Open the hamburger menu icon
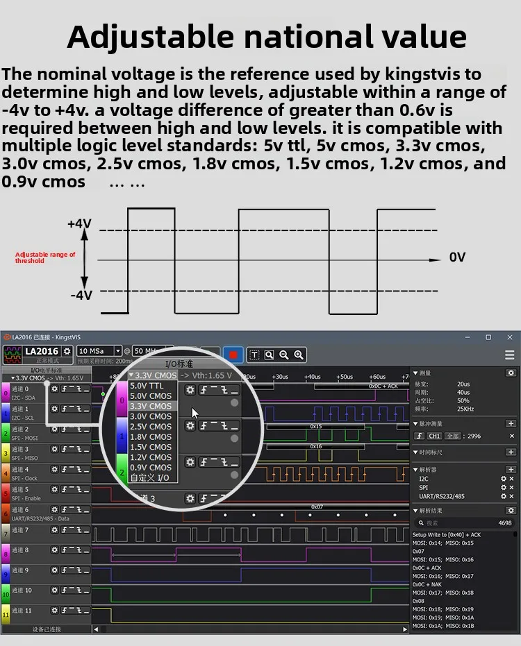This screenshot has height=646, width=521. click(509, 355)
